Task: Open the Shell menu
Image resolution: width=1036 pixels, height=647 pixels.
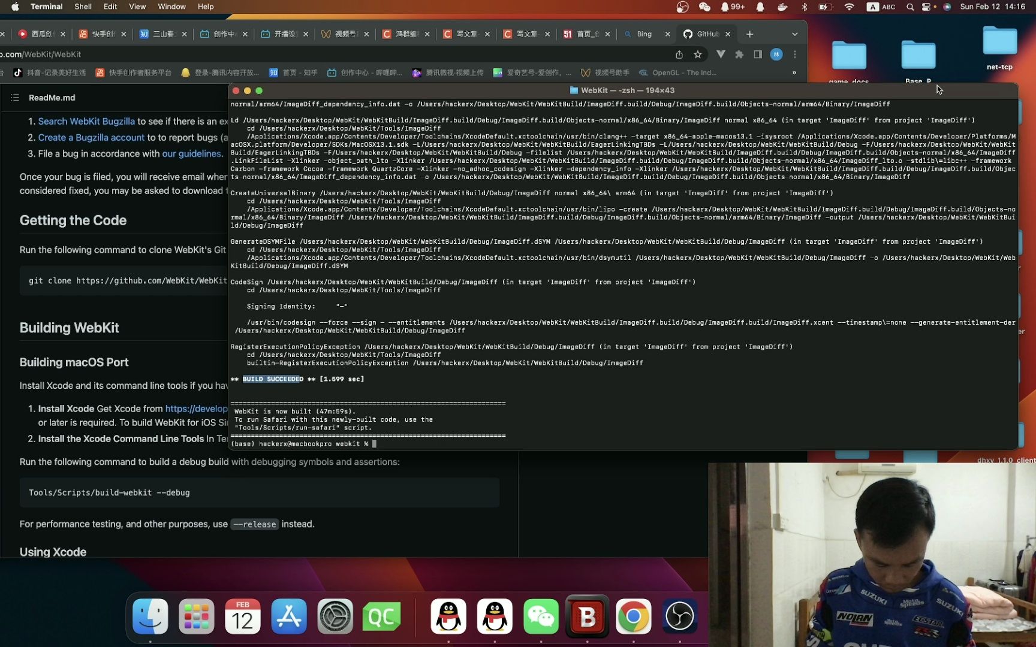Action: click(x=83, y=7)
